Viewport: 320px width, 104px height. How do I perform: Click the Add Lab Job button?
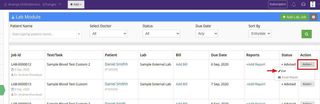point(294,17)
